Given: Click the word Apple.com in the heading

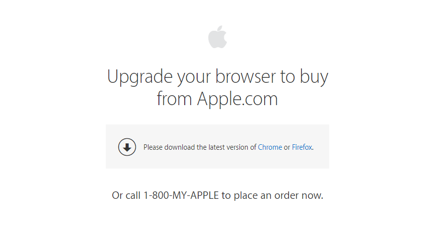Looking at the screenshot, I should coord(237,99).
